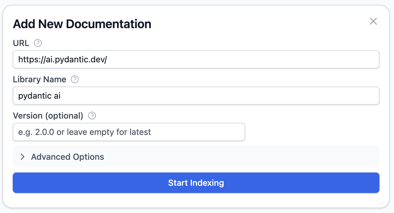Click the help icon beside the URL label
394x213 pixels.
[x=38, y=43]
